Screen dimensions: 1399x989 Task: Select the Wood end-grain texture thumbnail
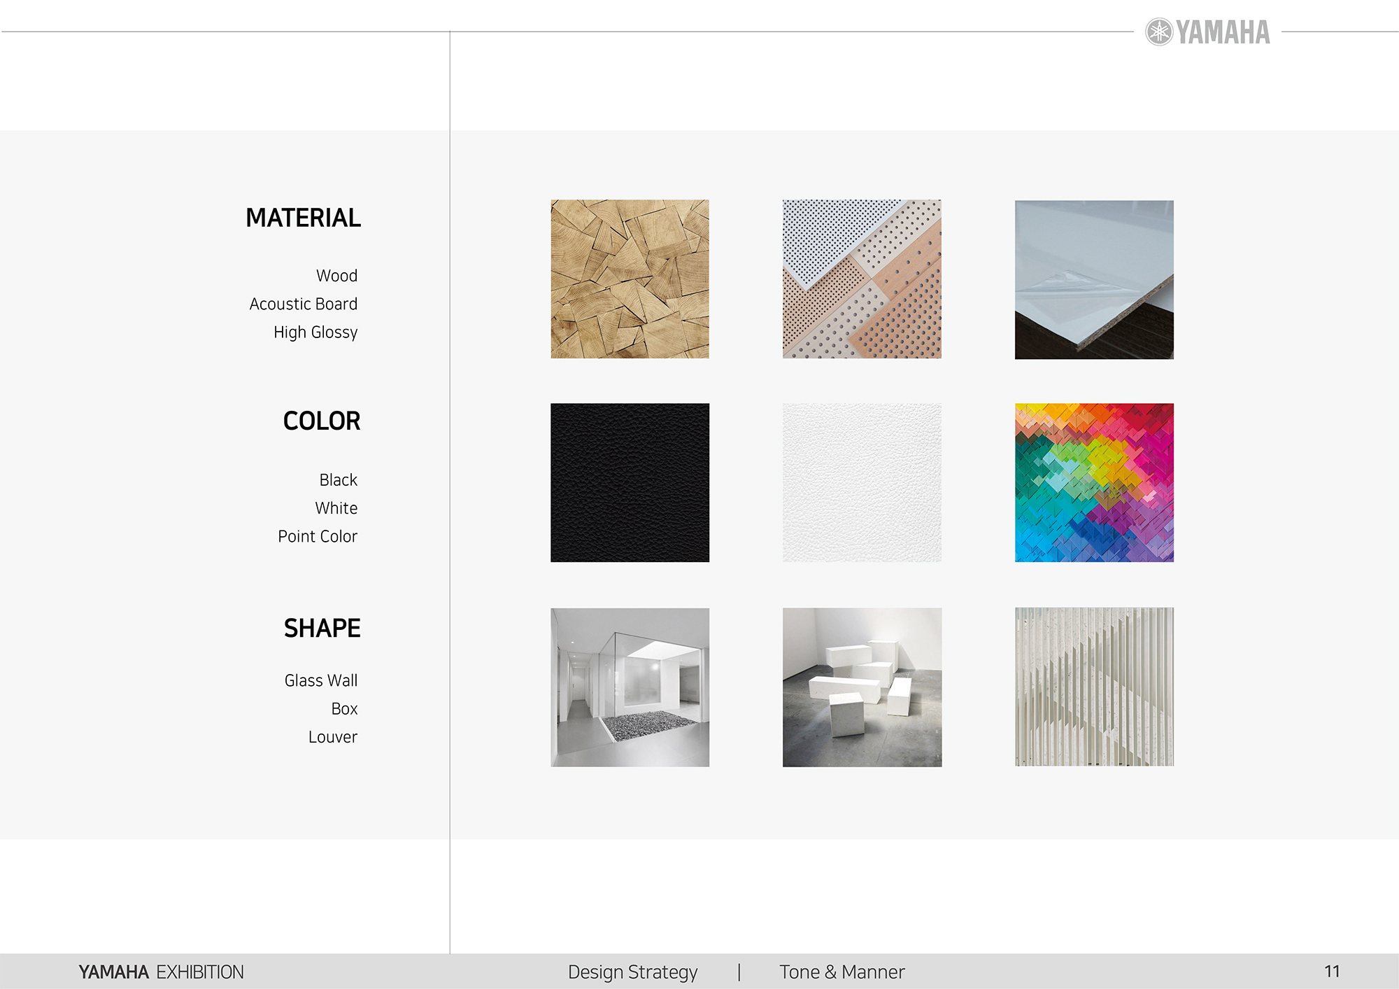(630, 279)
